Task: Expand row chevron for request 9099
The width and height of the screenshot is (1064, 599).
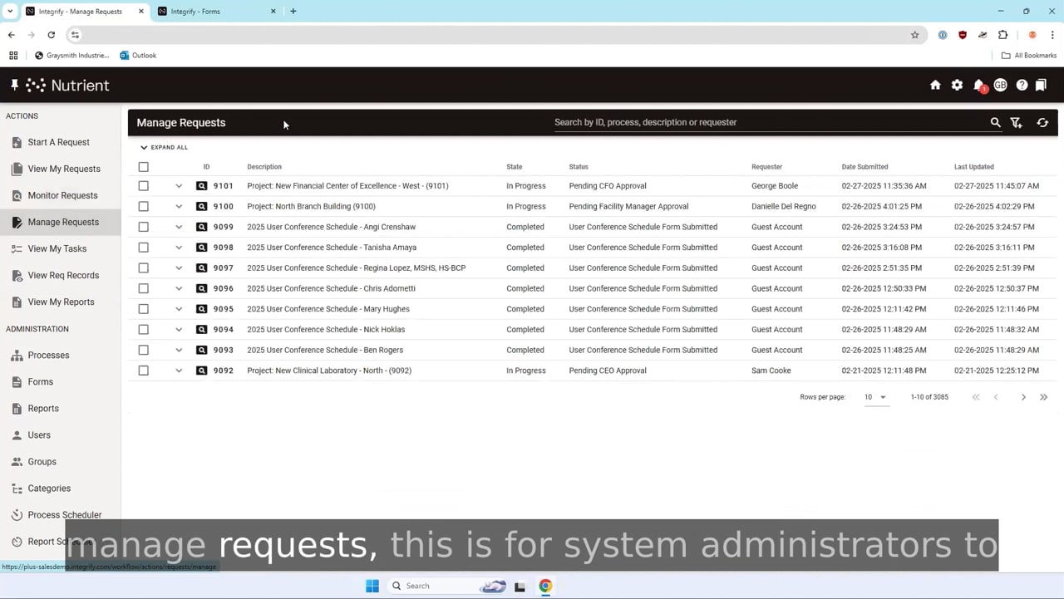Action: 179,227
